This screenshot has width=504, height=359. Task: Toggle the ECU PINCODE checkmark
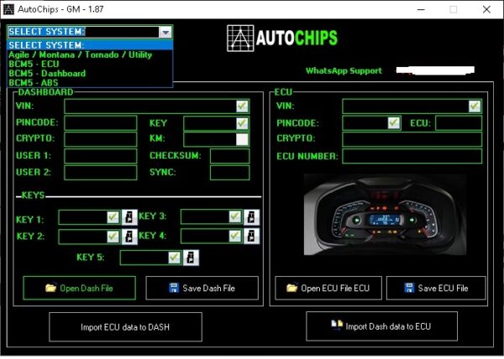tap(394, 122)
